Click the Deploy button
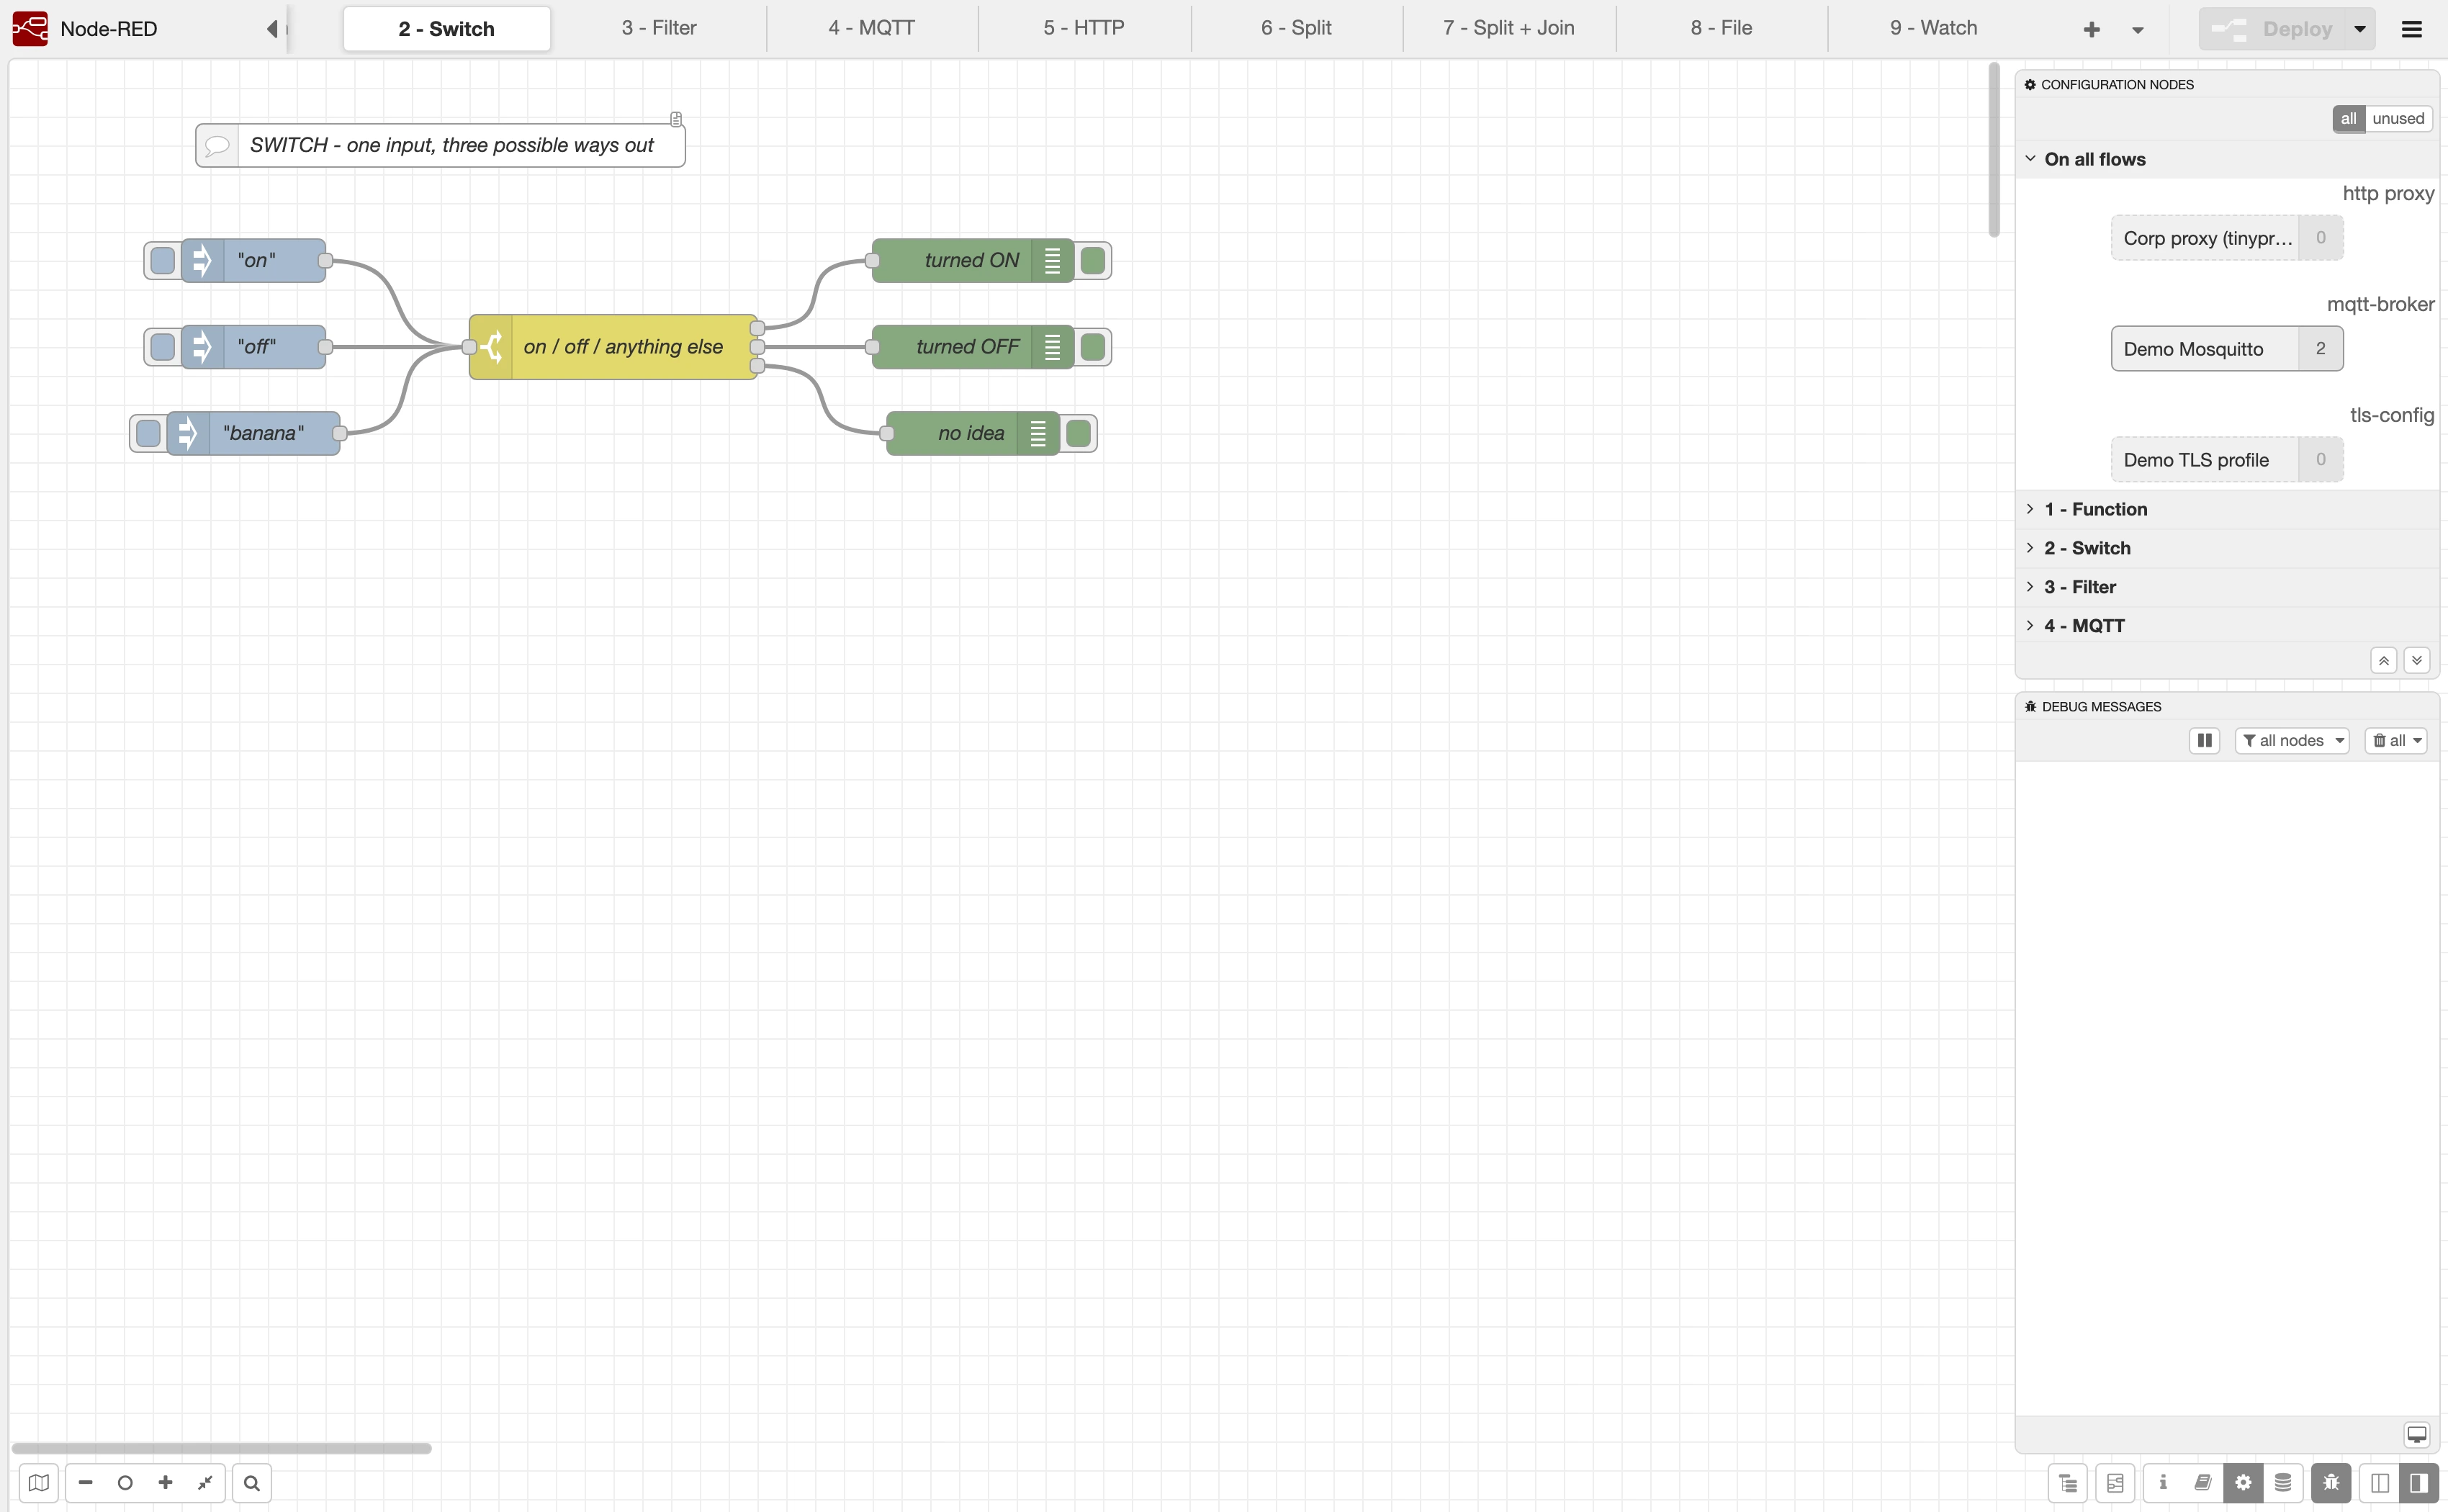 (x=2272, y=29)
